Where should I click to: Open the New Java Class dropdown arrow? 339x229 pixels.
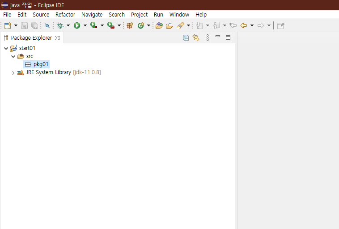pyautogui.click(x=149, y=25)
